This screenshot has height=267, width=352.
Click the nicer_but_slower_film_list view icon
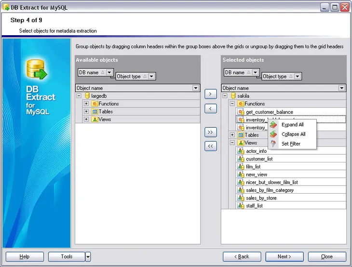tap(241, 182)
